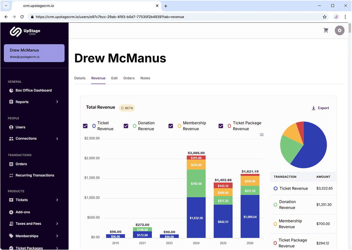Open Orders in the sidebar
352x250 pixels.
pyautogui.click(x=21, y=164)
